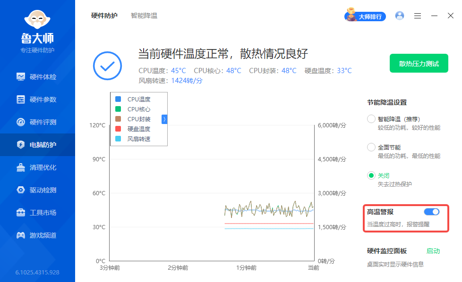Visit the 游戏频道 section
Viewport: 462px width, 282px height.
point(37,235)
